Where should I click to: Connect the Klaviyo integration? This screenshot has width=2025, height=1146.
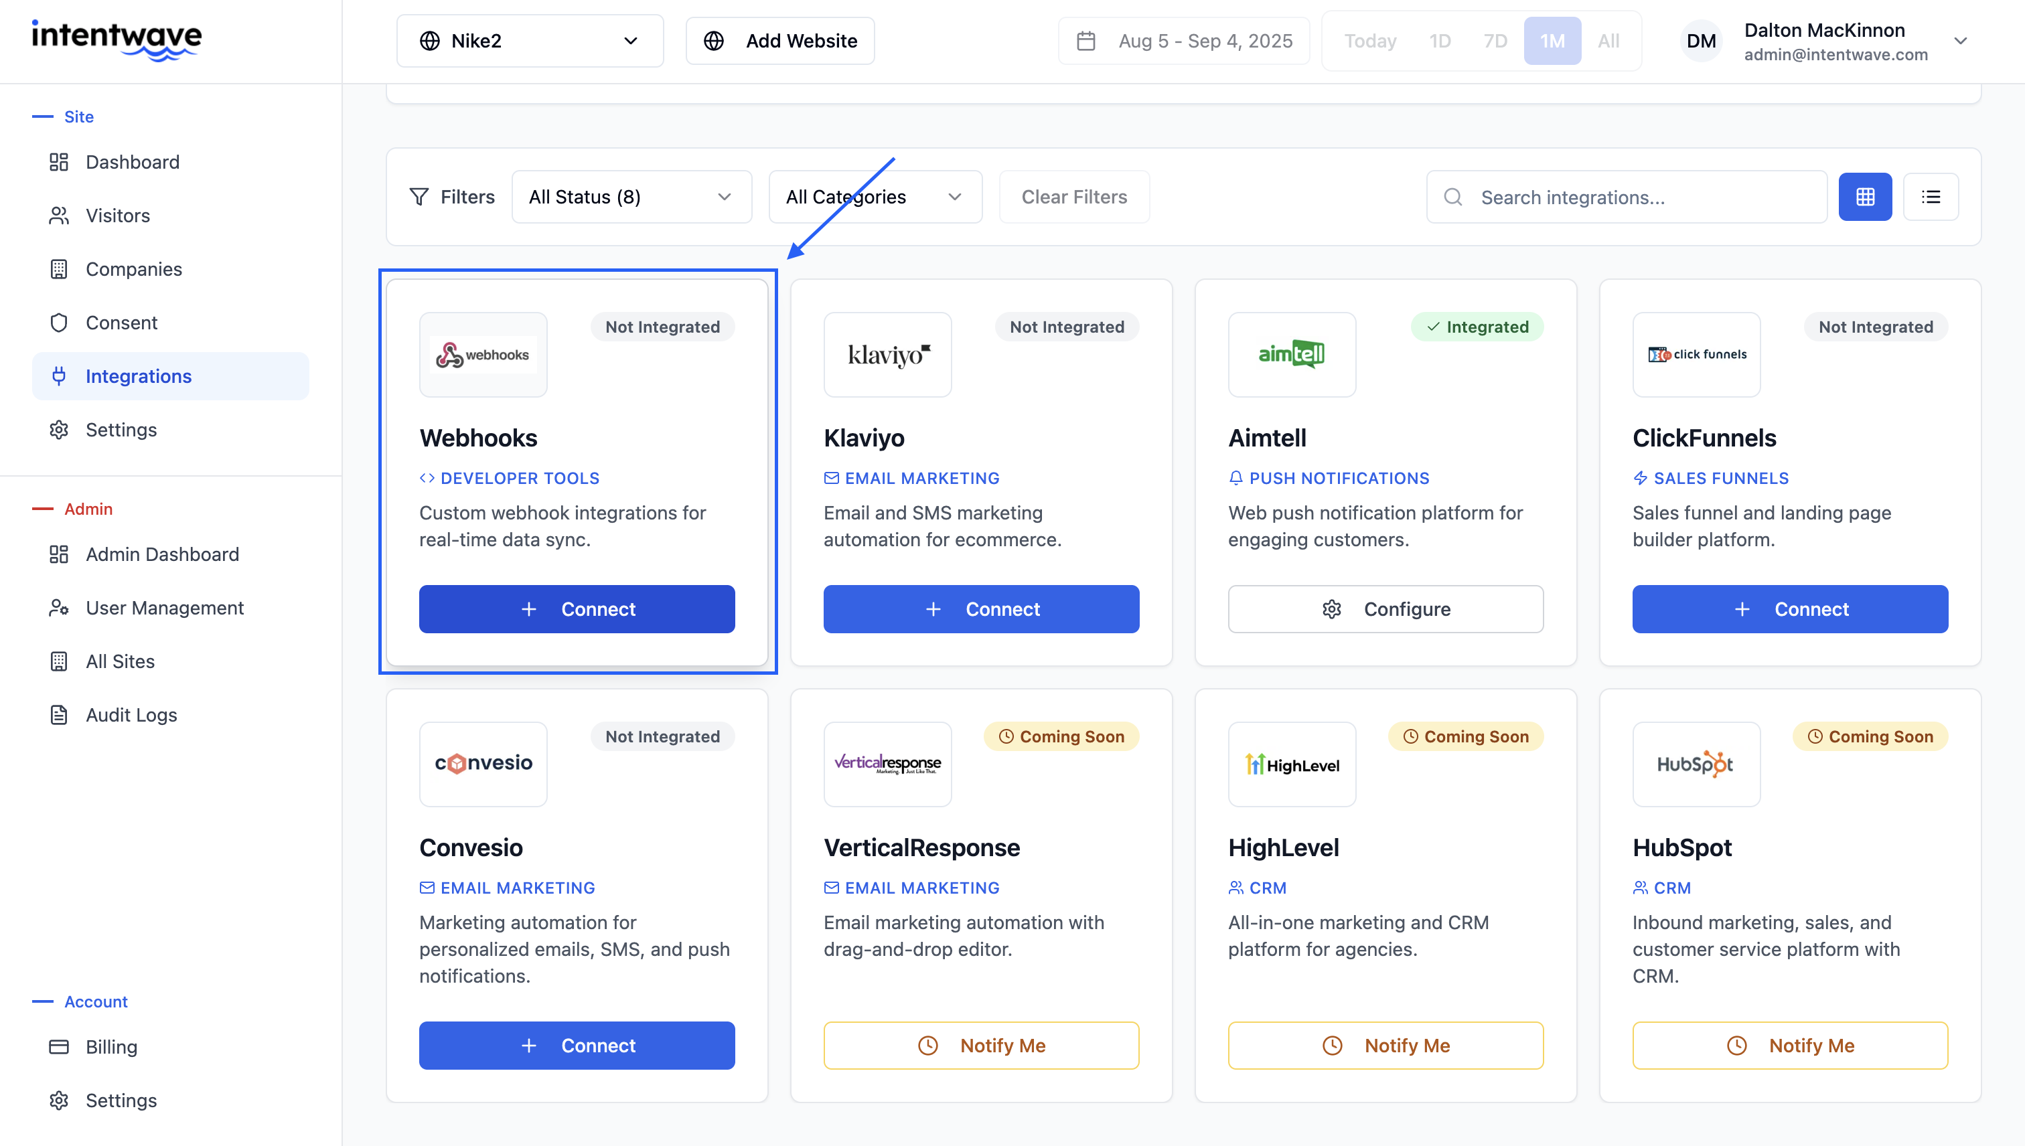click(981, 608)
